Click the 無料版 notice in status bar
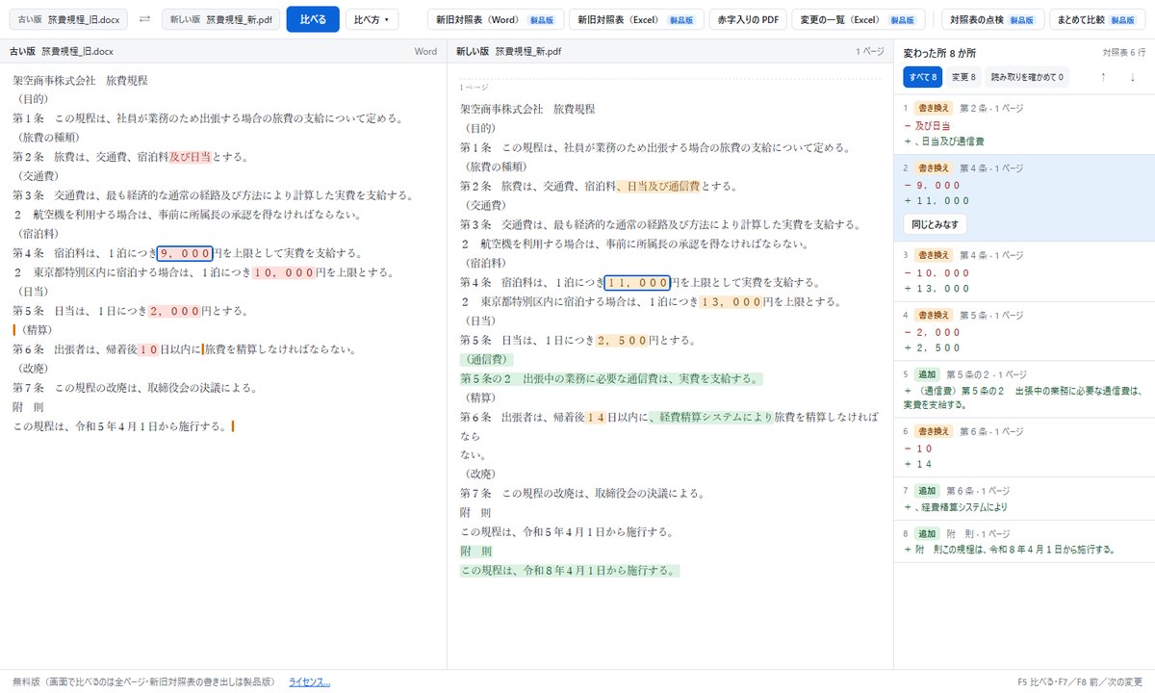 (144, 682)
